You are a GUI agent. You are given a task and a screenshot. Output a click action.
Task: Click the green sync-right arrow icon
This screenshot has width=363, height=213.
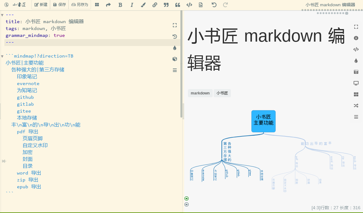[187, 199]
